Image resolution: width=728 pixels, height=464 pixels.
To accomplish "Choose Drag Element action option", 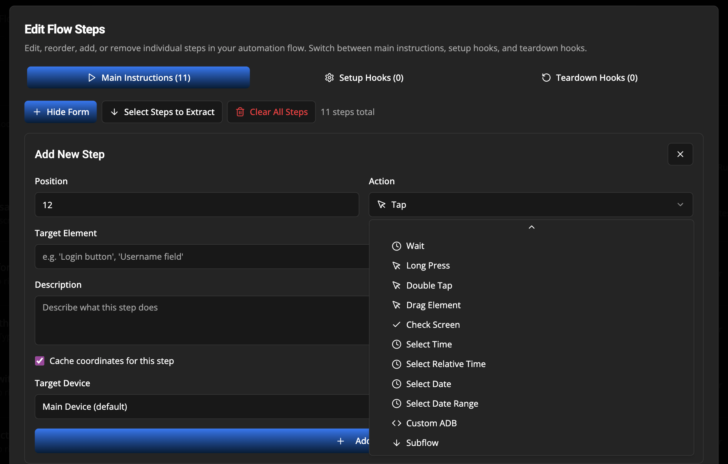I will point(531,305).
